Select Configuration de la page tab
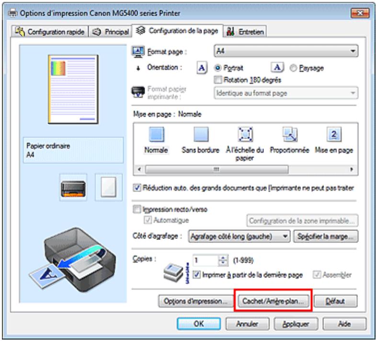Viewport: 377px width, 341px height. (177, 31)
